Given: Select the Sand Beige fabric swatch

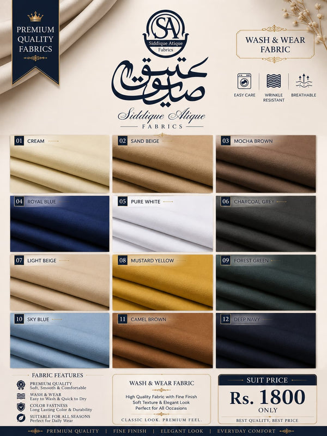Looking at the screenshot, I should point(162,164).
